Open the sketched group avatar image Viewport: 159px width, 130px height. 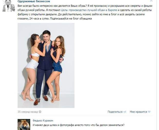point(9,6)
